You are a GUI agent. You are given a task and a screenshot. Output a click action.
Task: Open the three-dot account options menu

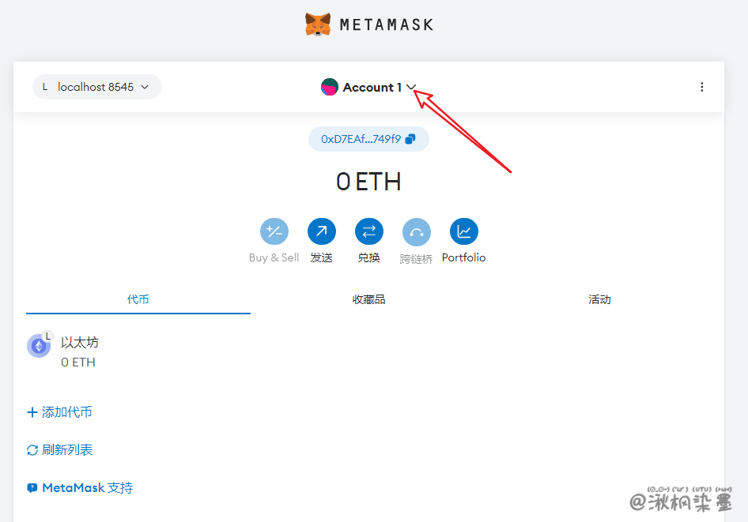click(701, 87)
